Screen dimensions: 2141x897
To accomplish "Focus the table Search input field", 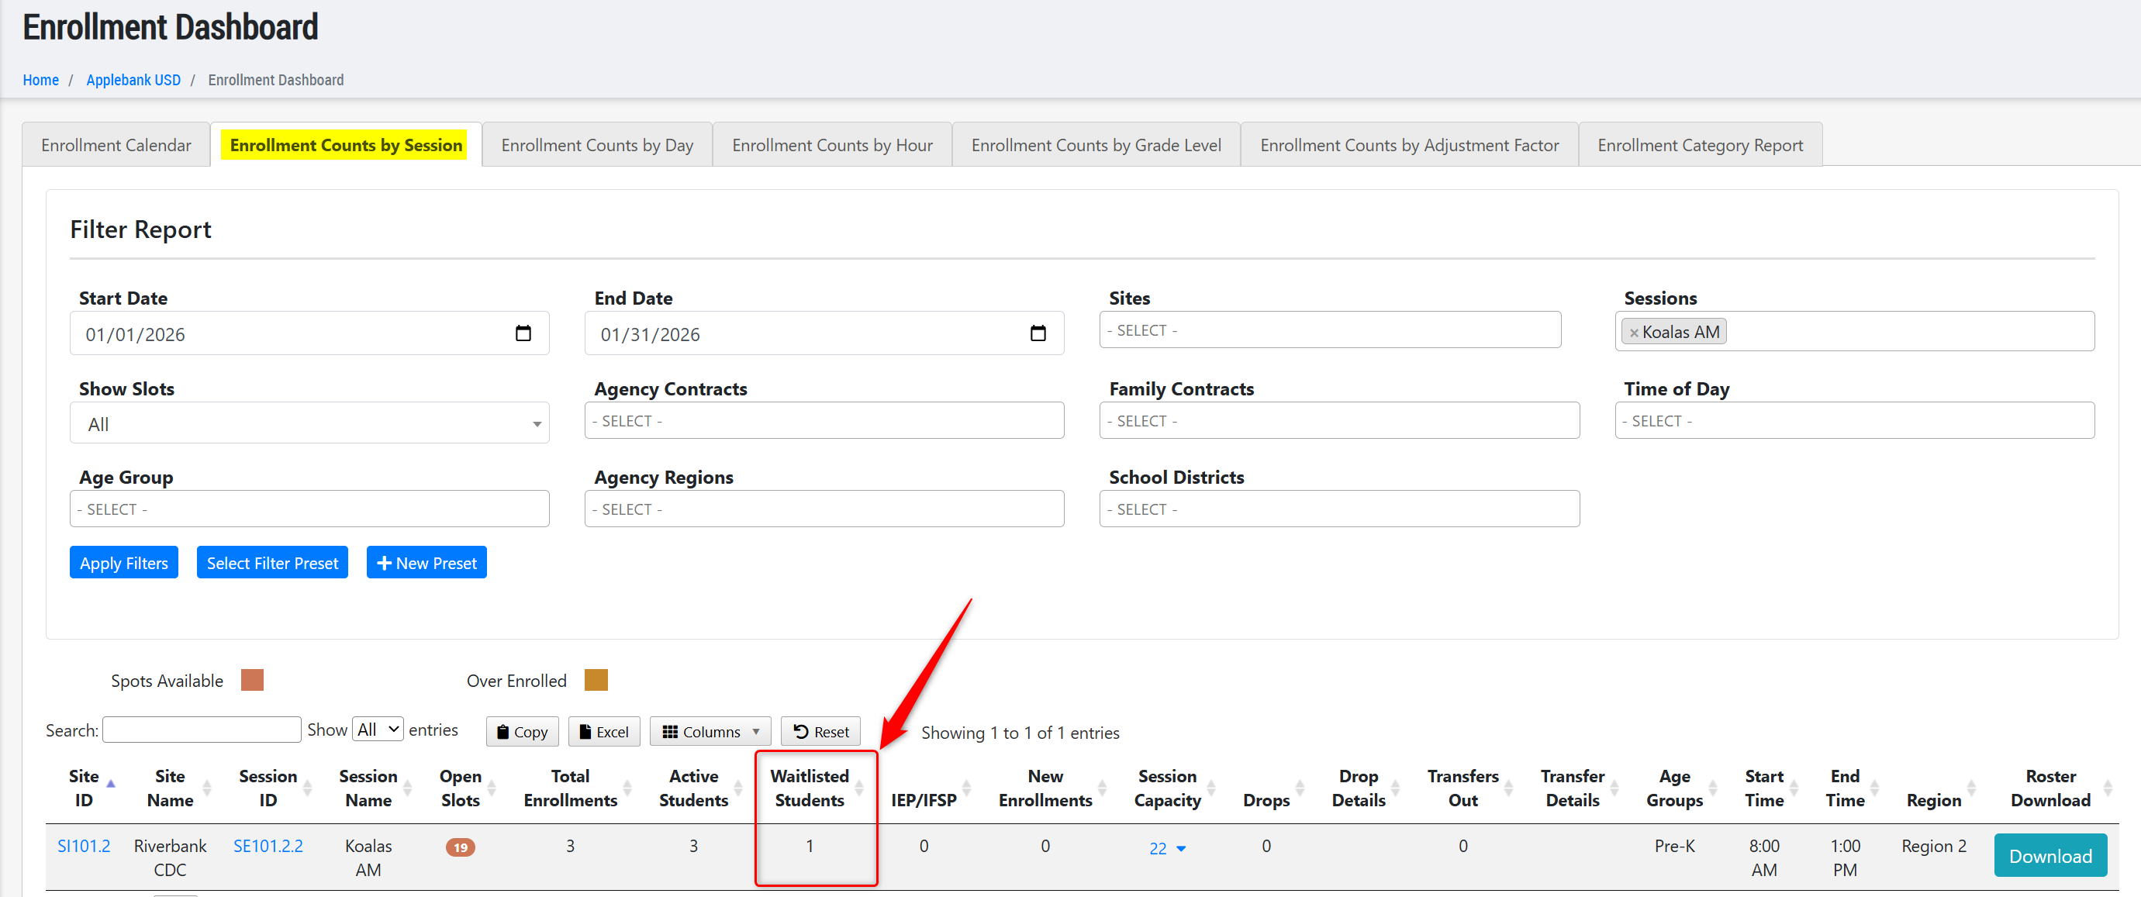I will pos(201,730).
